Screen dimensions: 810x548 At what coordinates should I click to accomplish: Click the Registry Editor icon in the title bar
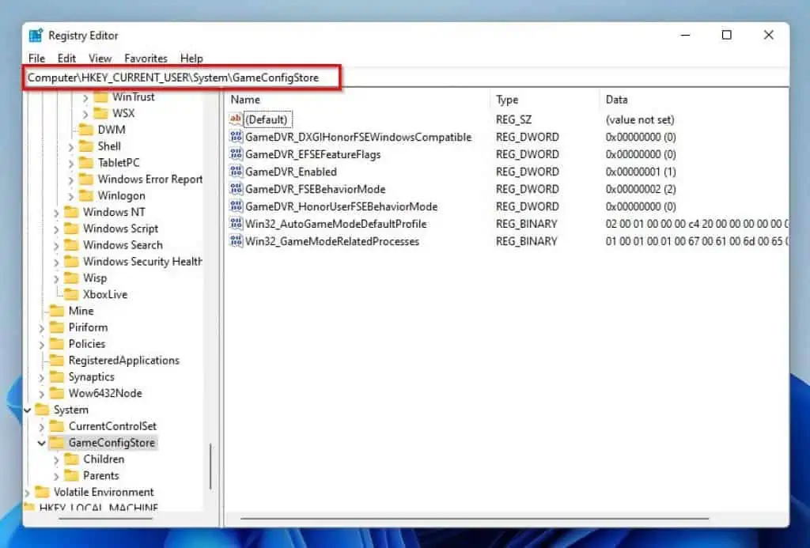point(35,35)
